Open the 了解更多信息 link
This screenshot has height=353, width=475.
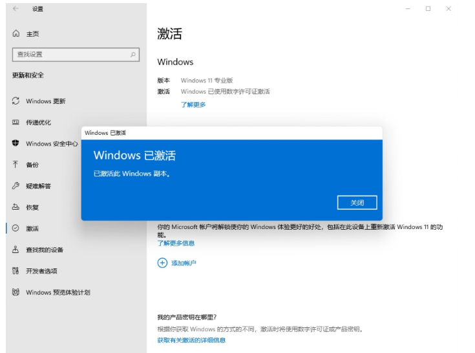pyautogui.click(x=176, y=243)
